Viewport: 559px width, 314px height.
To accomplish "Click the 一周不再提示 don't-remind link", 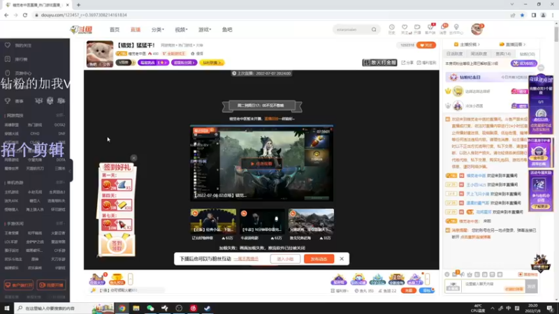I will (x=246, y=259).
